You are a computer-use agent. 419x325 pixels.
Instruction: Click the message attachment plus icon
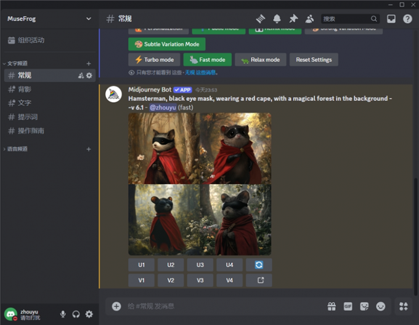coord(116,306)
